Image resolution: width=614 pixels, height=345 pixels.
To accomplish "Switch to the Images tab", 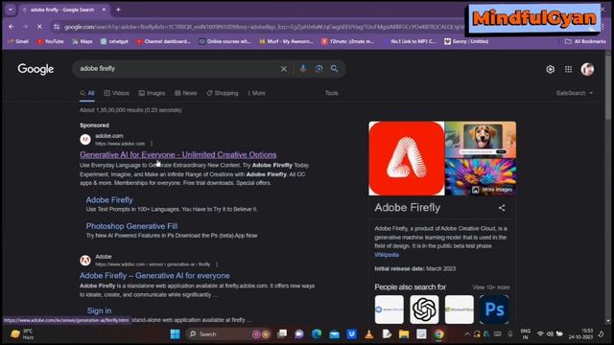I will pyautogui.click(x=152, y=93).
